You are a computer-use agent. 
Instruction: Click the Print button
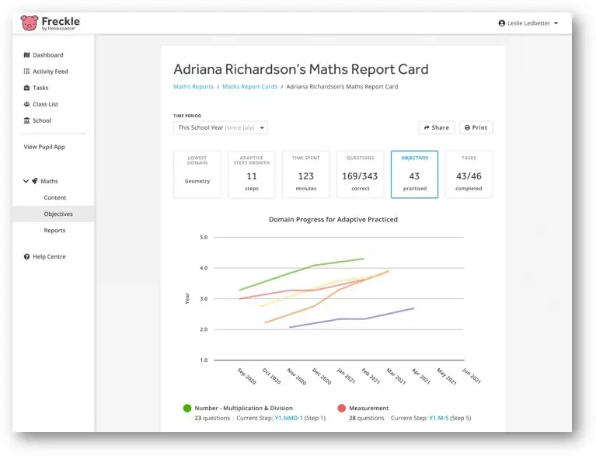coord(476,127)
